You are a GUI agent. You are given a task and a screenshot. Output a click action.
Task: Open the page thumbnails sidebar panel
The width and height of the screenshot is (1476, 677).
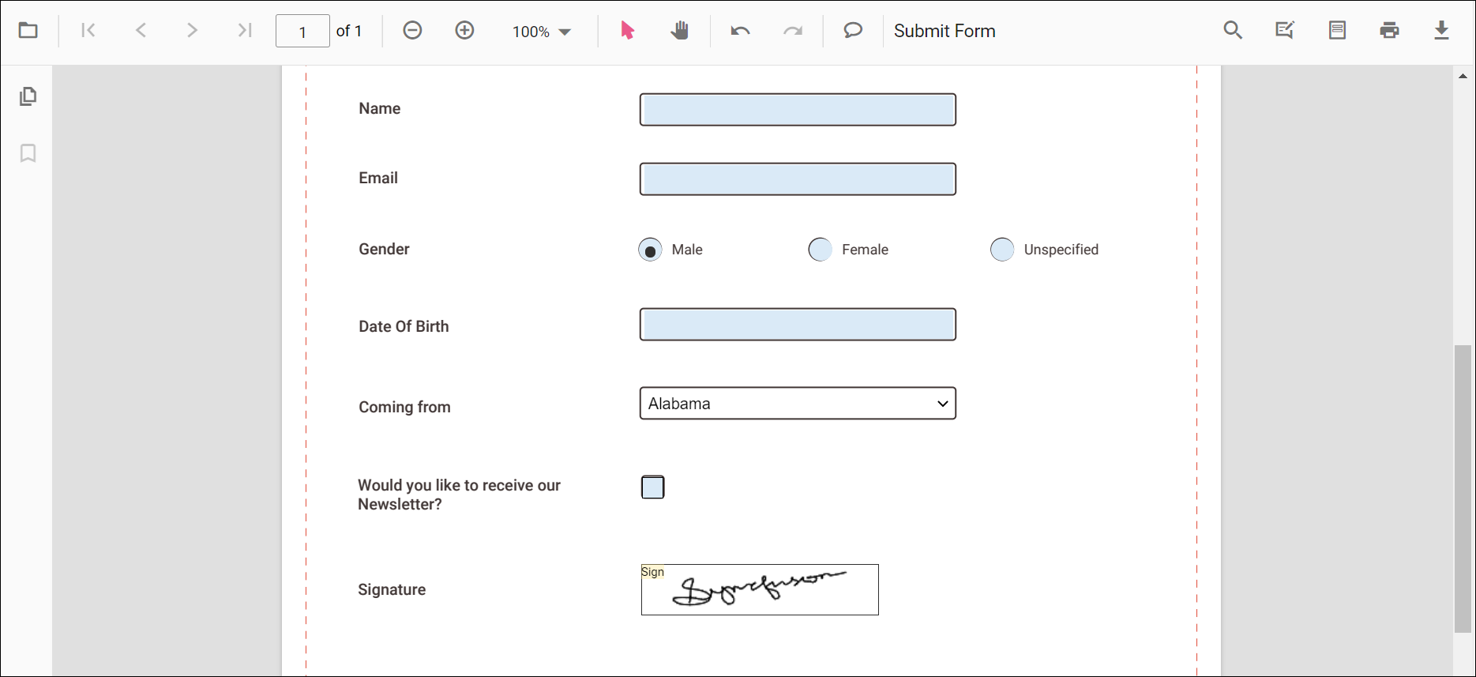pos(28,96)
